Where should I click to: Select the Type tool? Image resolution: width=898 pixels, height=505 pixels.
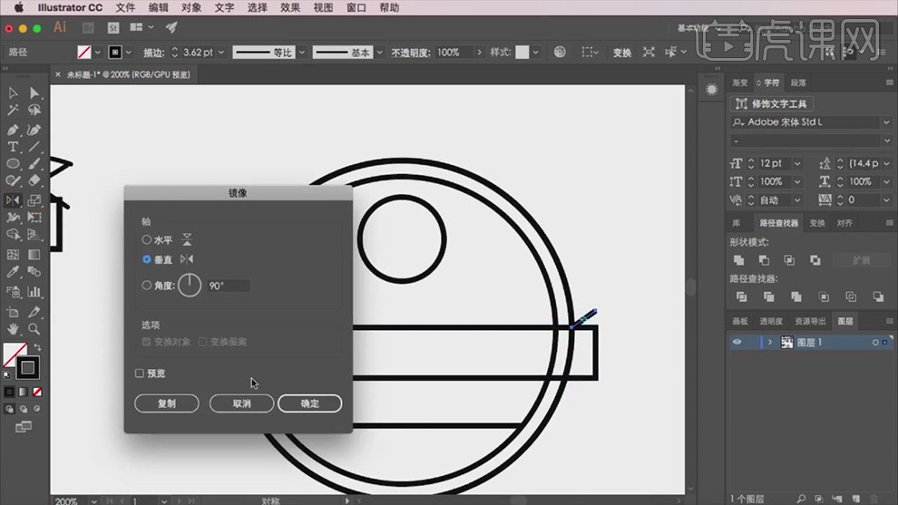tap(14, 147)
